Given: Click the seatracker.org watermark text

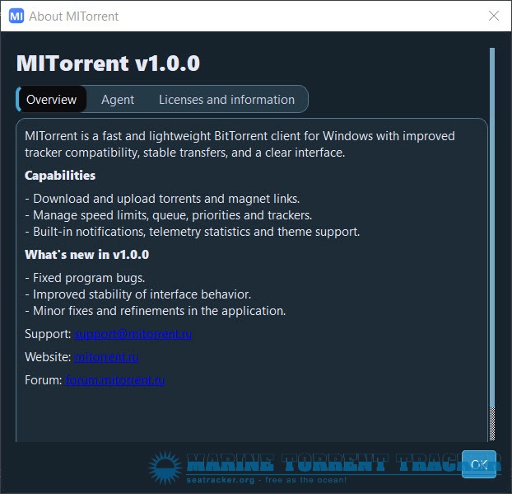Looking at the screenshot, I should pyautogui.click(x=221, y=480).
